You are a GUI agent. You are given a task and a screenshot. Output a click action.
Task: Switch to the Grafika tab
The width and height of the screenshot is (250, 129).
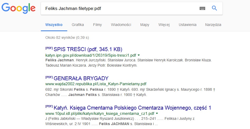(78, 25)
